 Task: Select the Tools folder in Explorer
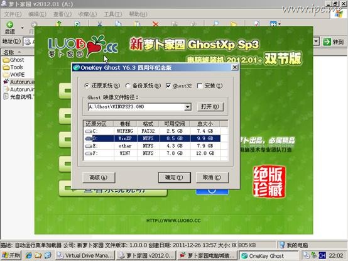point(13,67)
